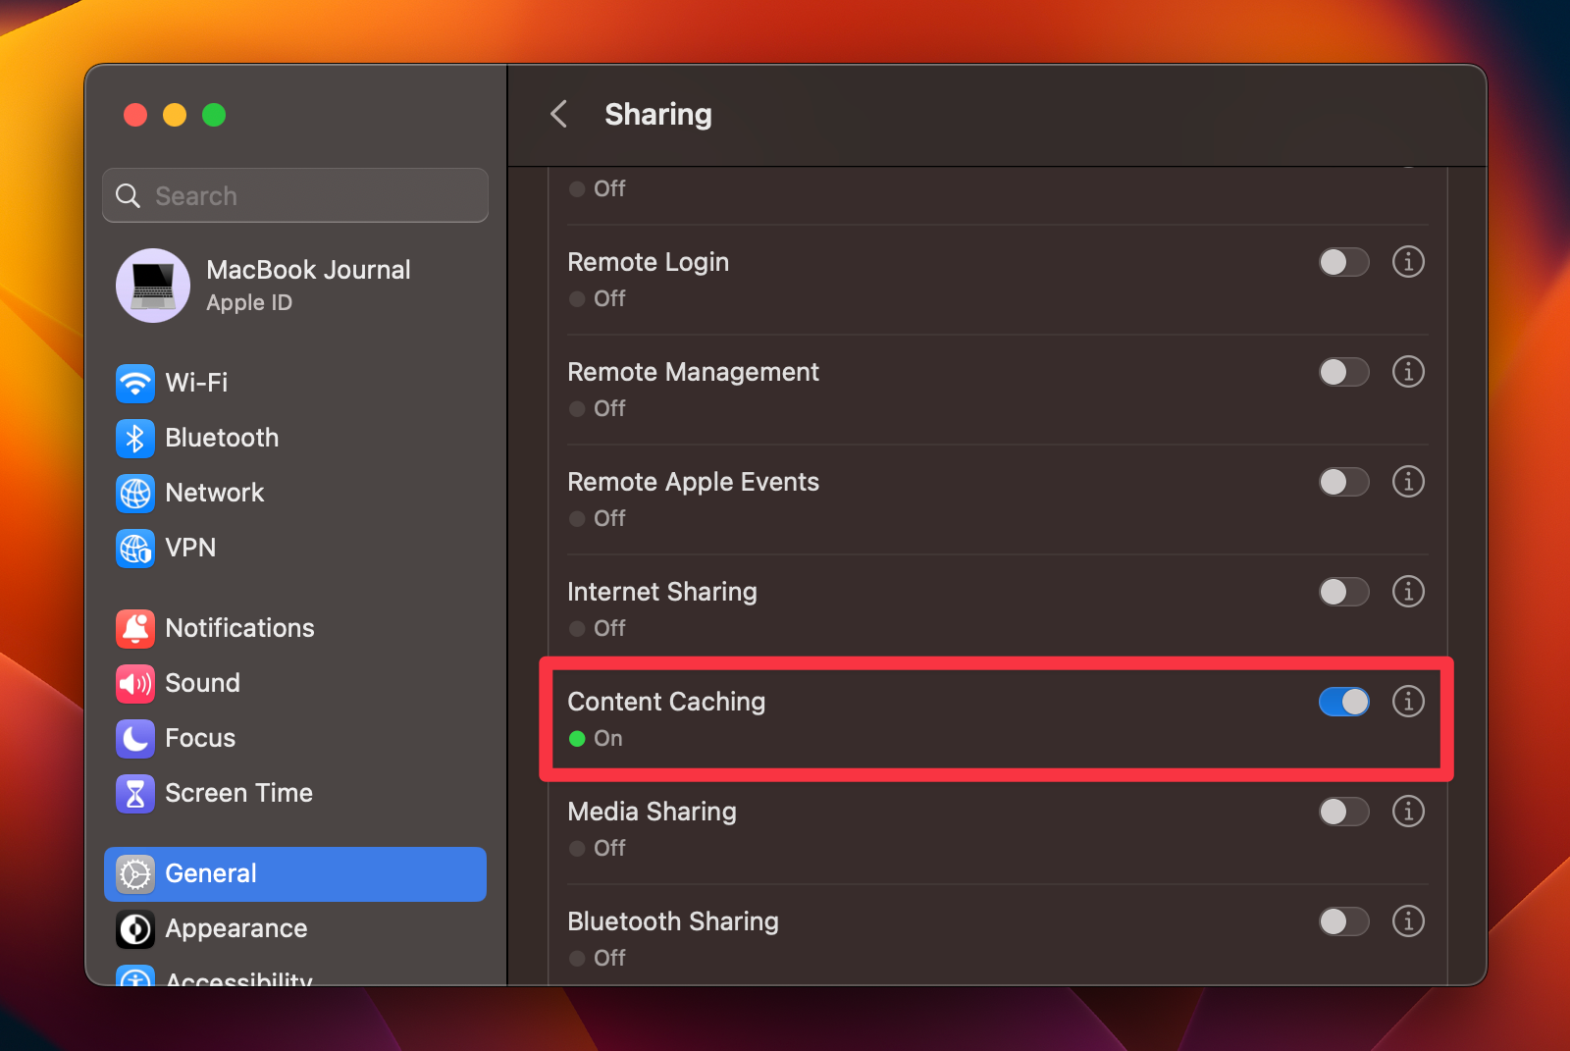Enable Remote Login
1570x1051 pixels.
click(x=1343, y=262)
